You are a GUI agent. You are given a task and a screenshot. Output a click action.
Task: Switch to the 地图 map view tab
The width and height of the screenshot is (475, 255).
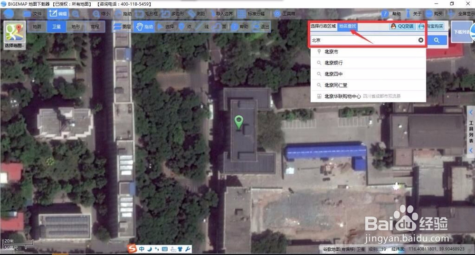[37, 27]
